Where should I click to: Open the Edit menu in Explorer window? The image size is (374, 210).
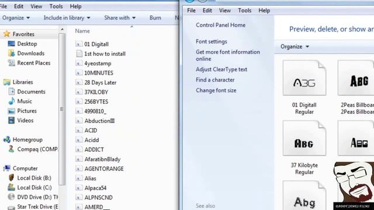(x=19, y=6)
